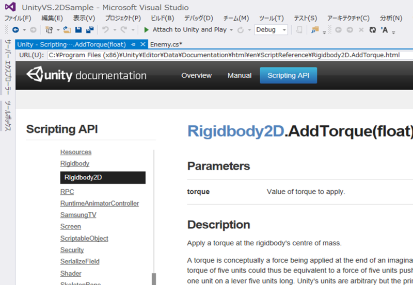Open the SerializeField sidebar link
Screen dimensions: 413x285
pos(80,261)
